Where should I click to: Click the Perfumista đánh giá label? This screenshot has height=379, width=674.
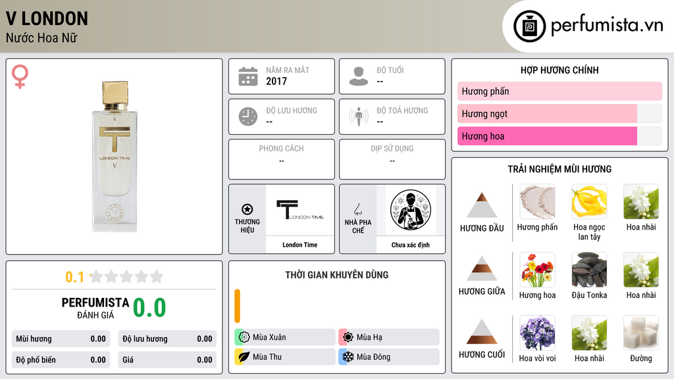[x=95, y=308]
